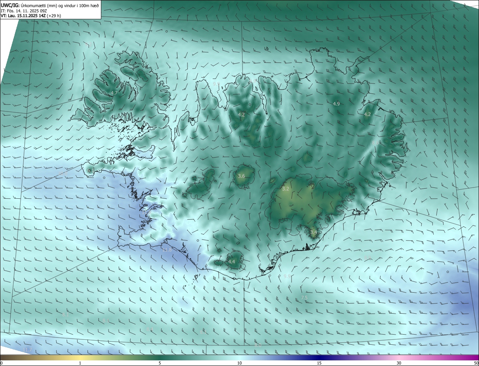The height and width of the screenshot is (366, 479).
Task: Click the colorbar tick label 10
Action: pyautogui.click(x=239, y=363)
